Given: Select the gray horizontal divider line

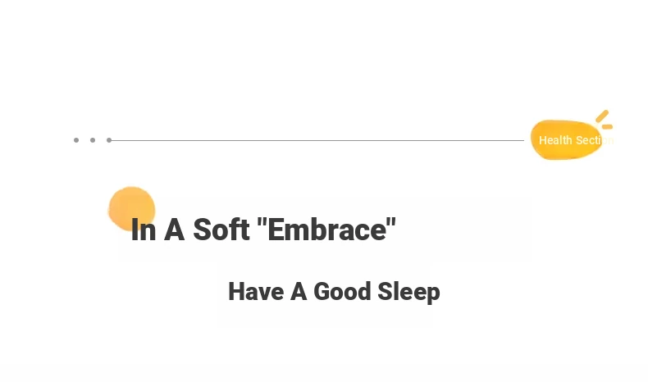Looking at the screenshot, I should [317, 140].
